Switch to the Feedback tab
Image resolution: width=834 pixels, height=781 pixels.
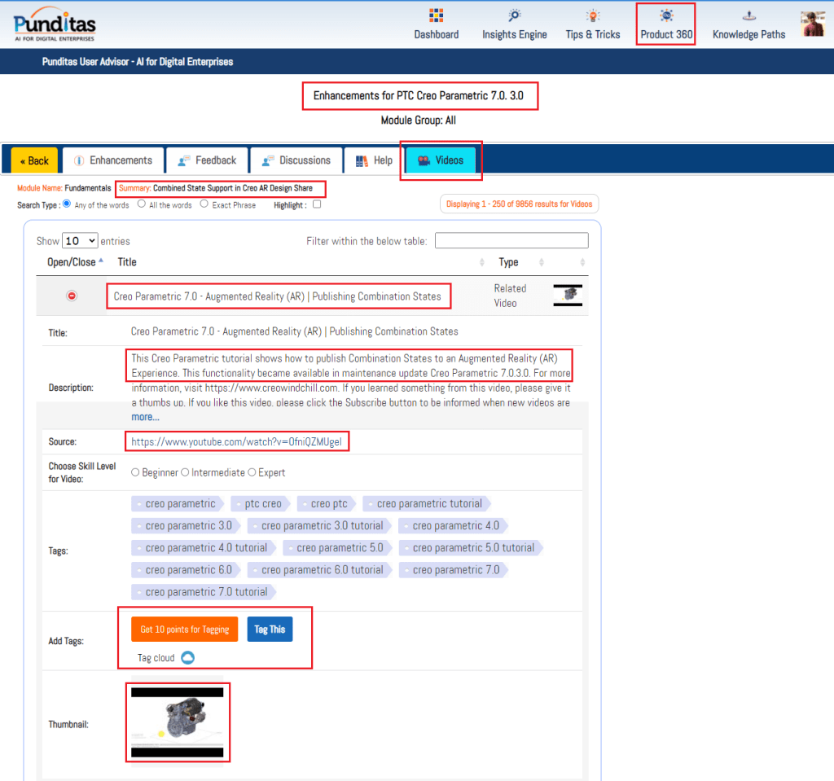[207, 160]
